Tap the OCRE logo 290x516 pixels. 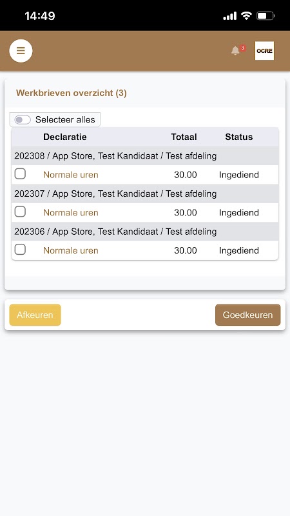(x=264, y=51)
